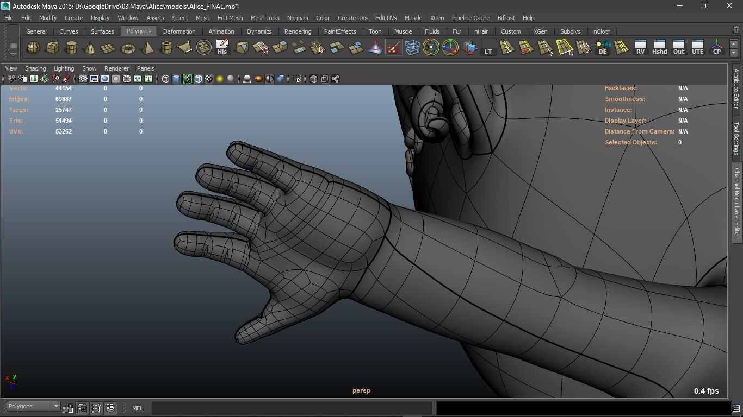Toggle smooth shade all in panel toolbar
Viewport: 743px width, 417px height.
tap(176, 79)
